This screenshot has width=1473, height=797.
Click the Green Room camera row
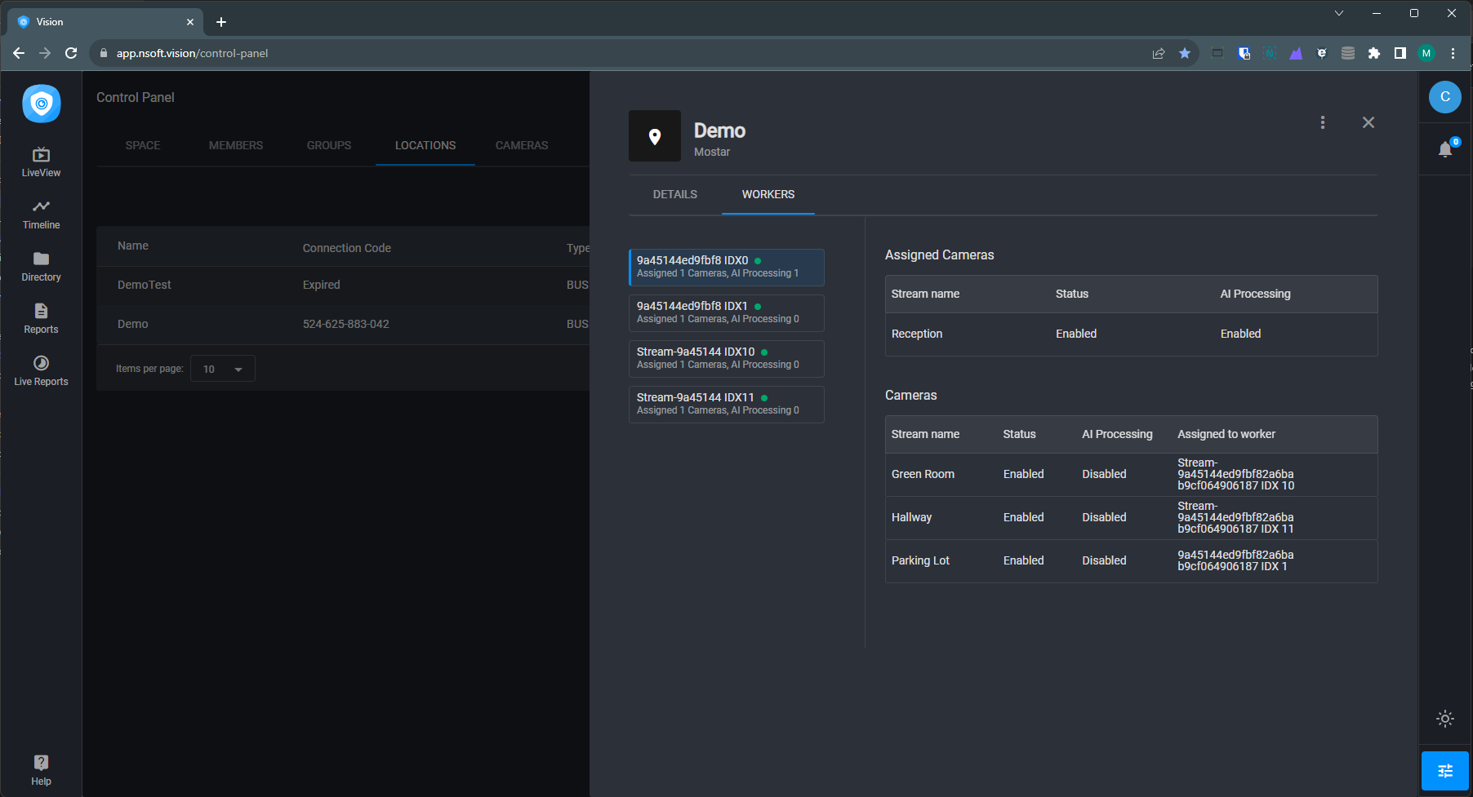pos(1132,474)
